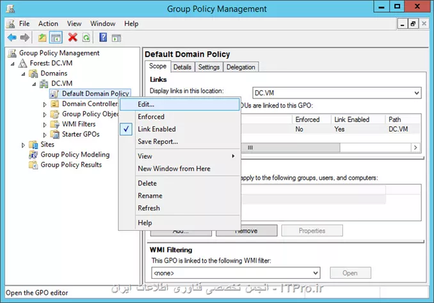Collapse the Forest: DC.VM node
The width and height of the screenshot is (434, 303).
point(12,63)
